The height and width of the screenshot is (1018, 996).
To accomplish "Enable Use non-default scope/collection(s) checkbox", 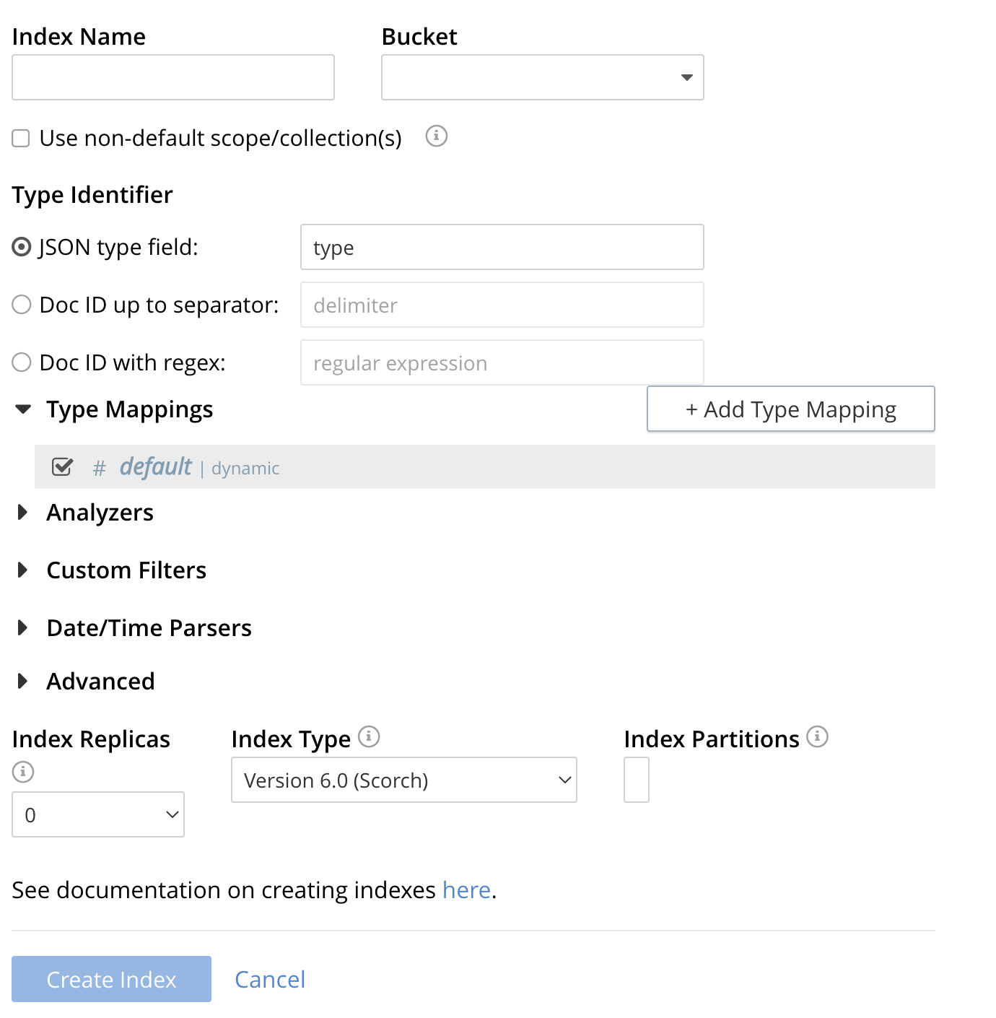I will 21,138.
